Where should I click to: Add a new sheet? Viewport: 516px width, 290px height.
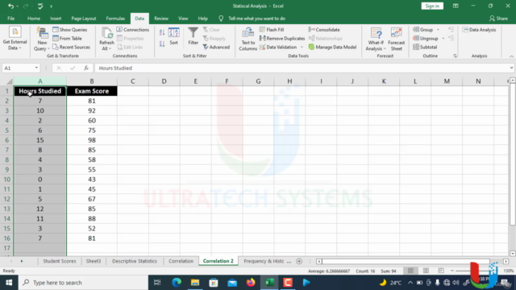click(x=299, y=261)
